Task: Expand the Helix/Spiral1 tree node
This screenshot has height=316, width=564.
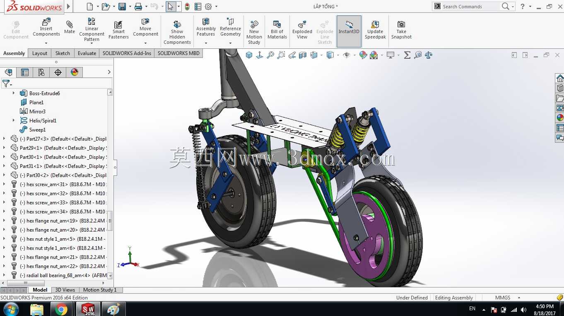Action: coord(14,121)
